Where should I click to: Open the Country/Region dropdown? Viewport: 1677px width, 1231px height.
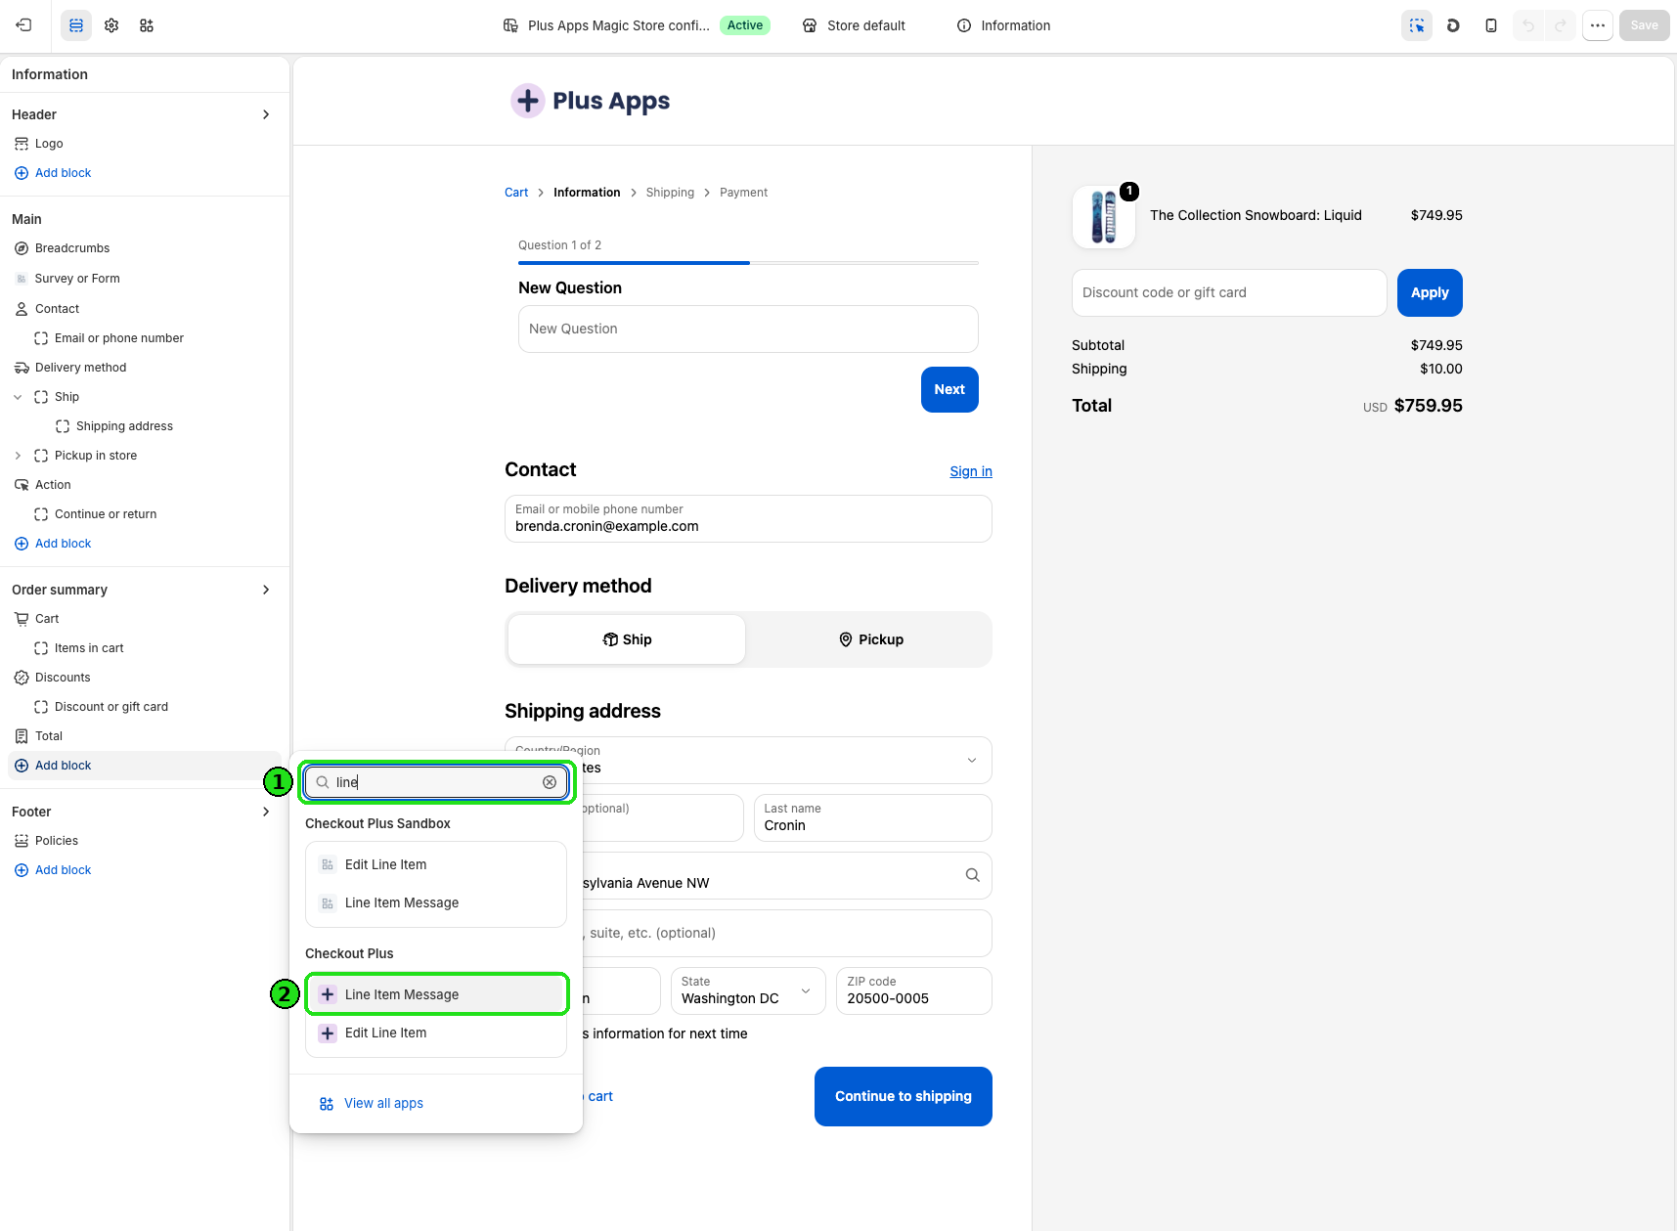point(748,760)
